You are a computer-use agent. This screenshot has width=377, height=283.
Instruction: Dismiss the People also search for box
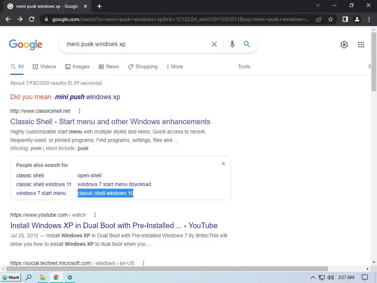coord(223,164)
